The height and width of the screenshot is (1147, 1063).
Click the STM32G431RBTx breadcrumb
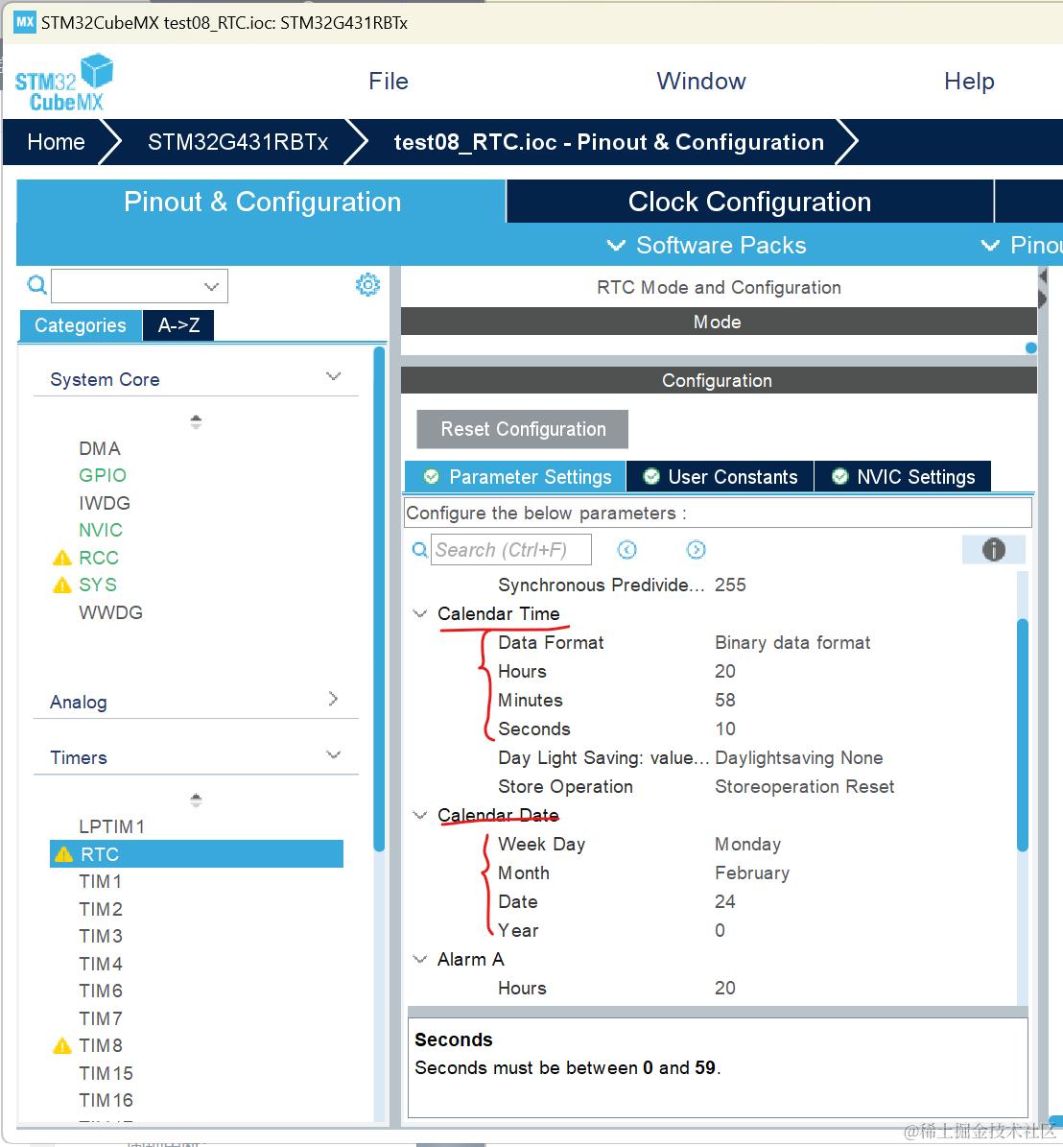tap(238, 142)
